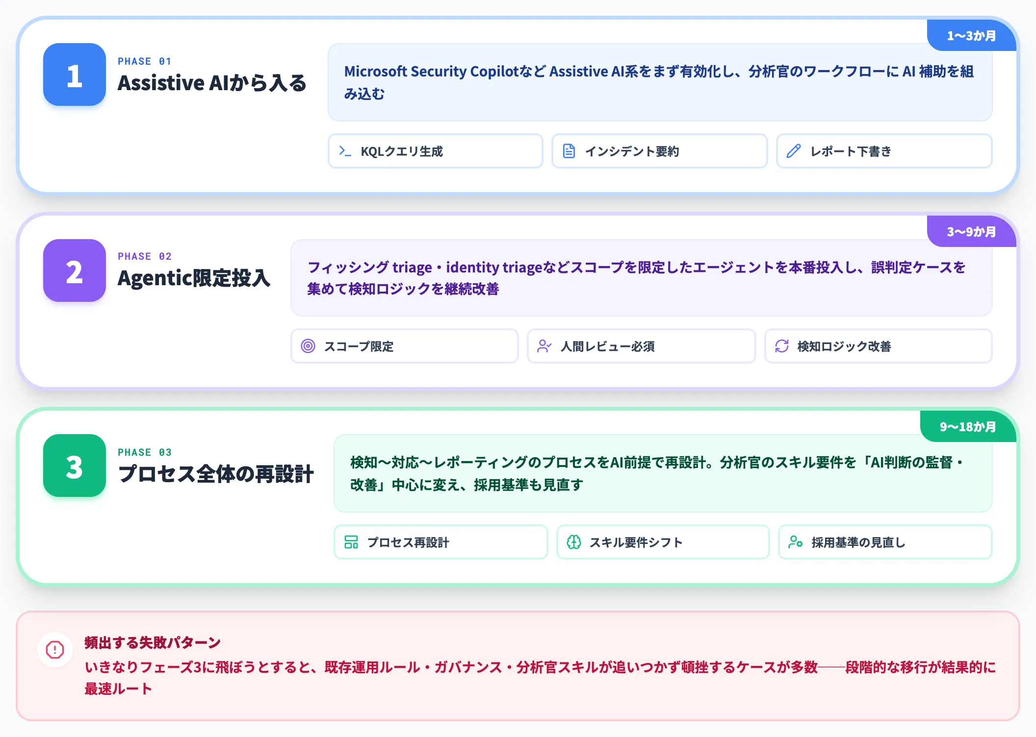1036x737 pixels.
Task: Click the document icon beside インシデント要約
Action: [x=569, y=151]
